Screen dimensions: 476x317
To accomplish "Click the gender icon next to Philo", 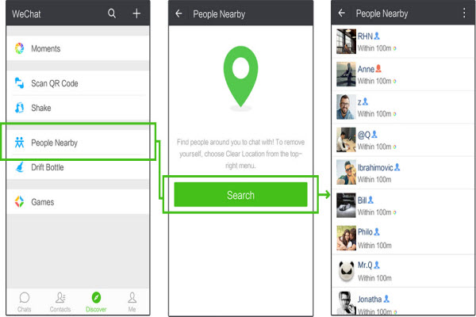I will (x=377, y=231).
